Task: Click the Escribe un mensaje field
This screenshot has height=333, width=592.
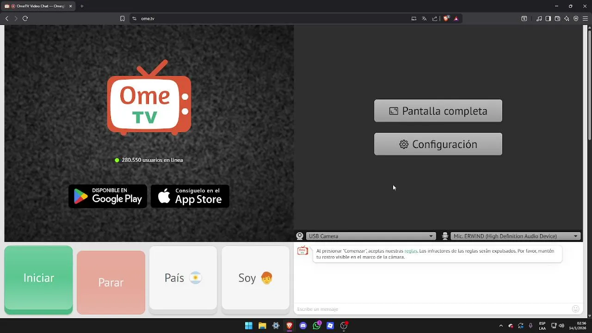Action: [432, 309]
